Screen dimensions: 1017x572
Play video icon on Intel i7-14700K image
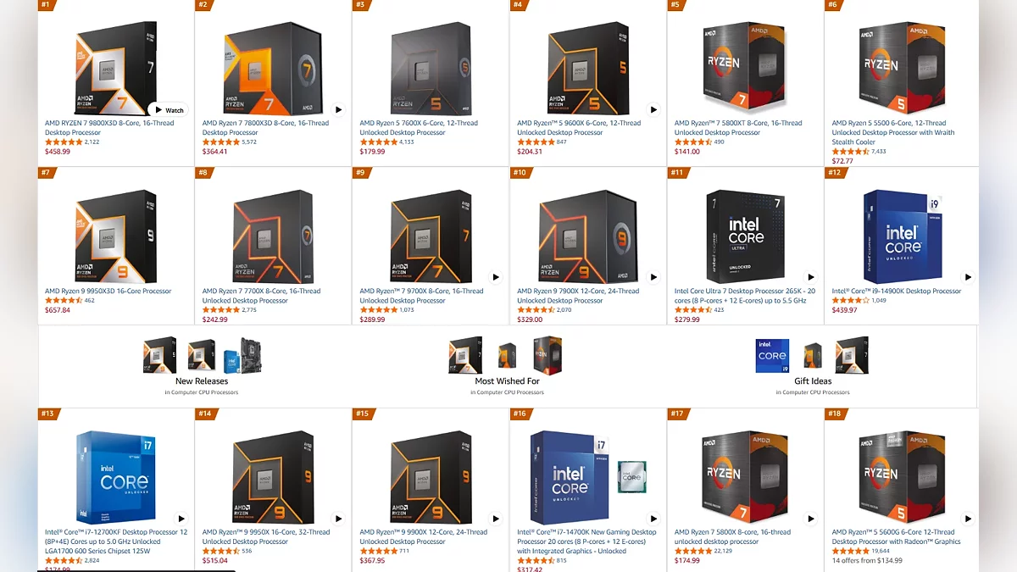coord(653,519)
